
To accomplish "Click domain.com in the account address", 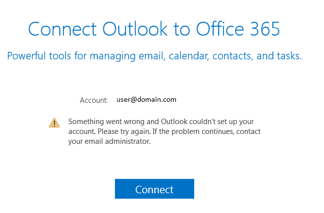I will coord(157,99).
